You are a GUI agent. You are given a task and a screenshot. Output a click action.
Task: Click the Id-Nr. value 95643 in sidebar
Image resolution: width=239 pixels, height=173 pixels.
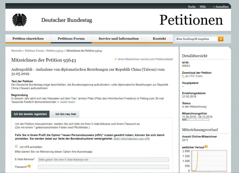(x=186, y=66)
